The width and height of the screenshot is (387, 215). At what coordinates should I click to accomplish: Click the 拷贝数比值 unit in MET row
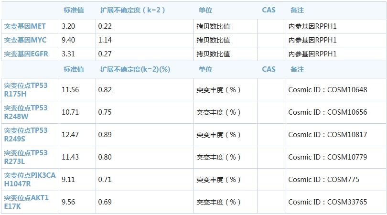pos(213,26)
